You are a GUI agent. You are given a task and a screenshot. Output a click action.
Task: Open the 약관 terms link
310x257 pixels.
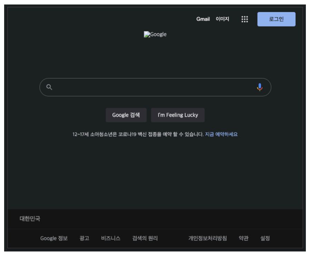point(244,238)
